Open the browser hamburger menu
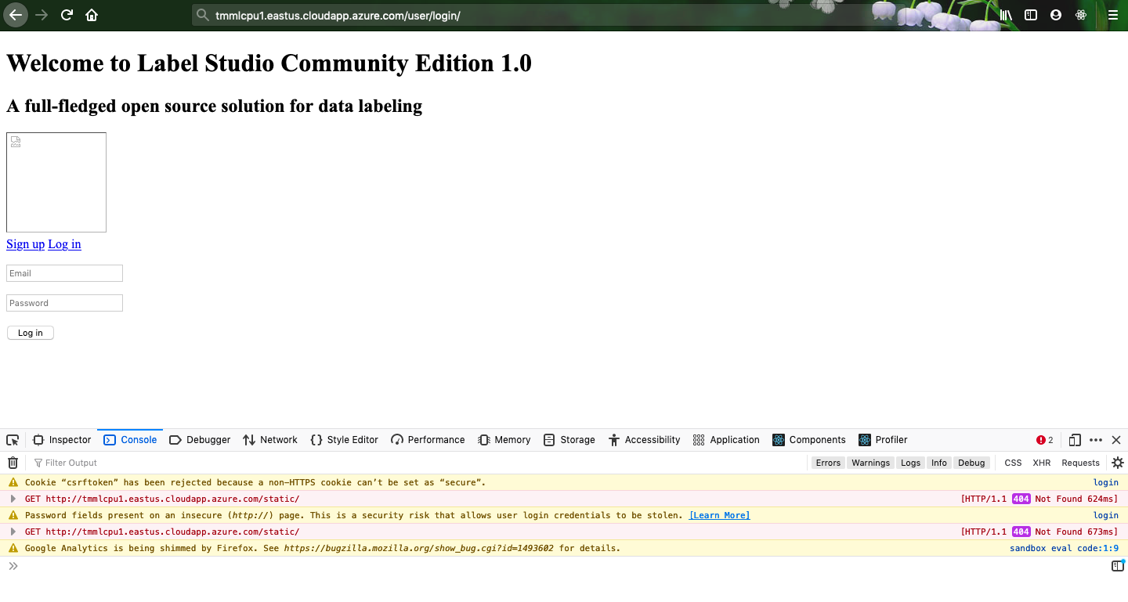 click(1112, 15)
